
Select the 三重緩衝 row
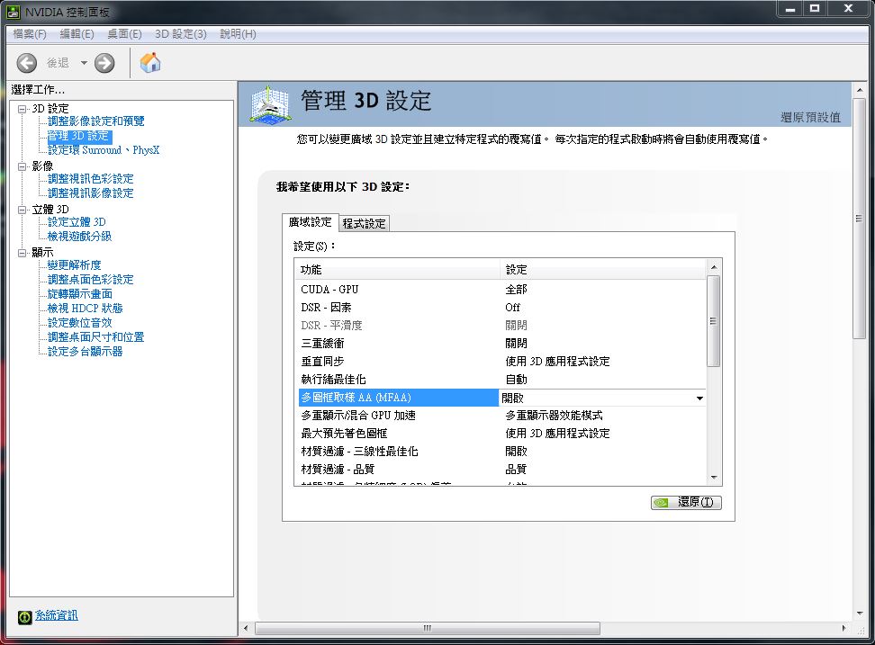501,344
